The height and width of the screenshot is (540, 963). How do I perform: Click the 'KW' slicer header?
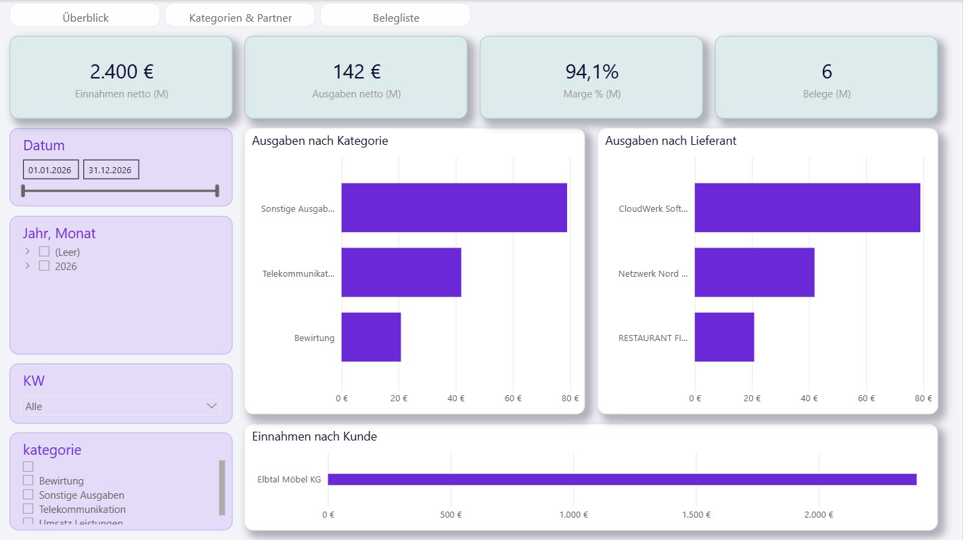point(34,381)
